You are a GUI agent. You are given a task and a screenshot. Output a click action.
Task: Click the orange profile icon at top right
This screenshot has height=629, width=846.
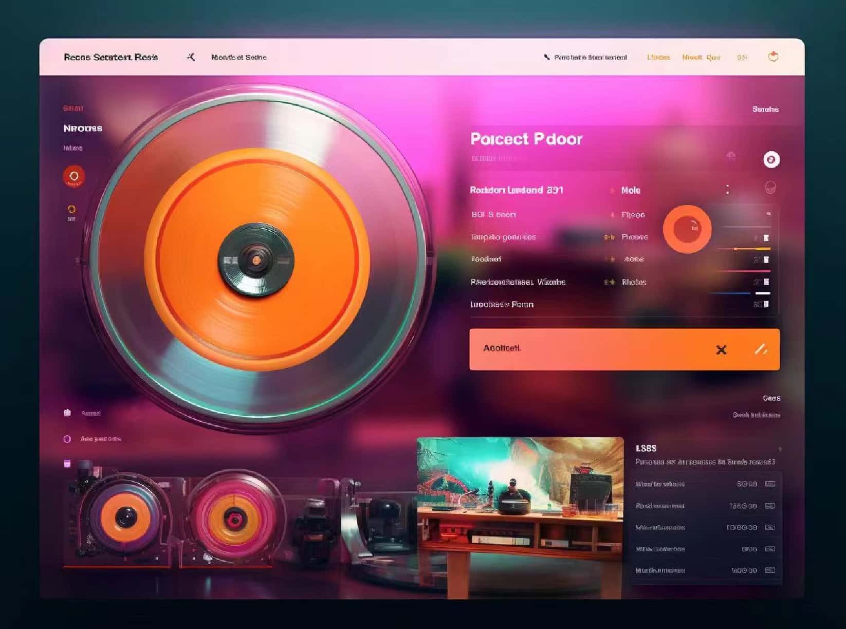773,57
